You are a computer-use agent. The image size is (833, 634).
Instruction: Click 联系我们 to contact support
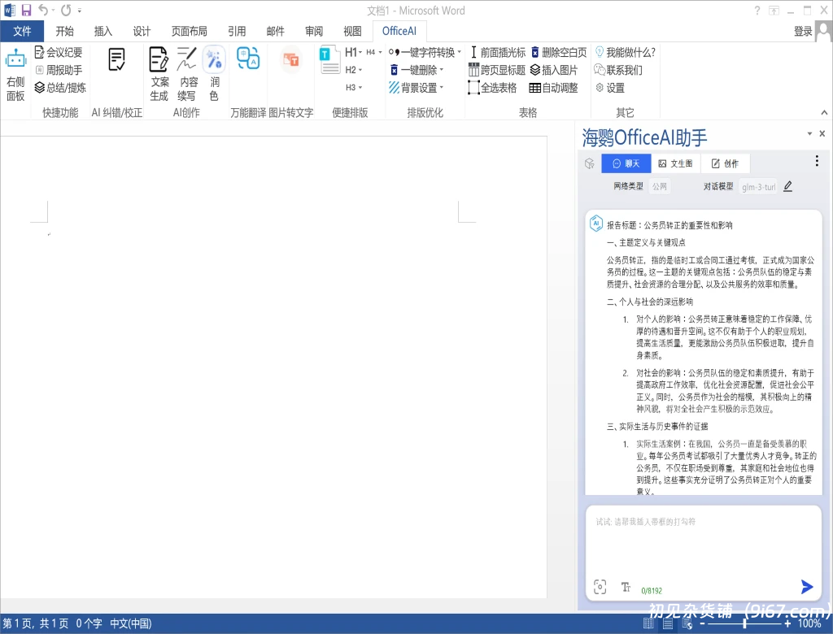pos(622,69)
